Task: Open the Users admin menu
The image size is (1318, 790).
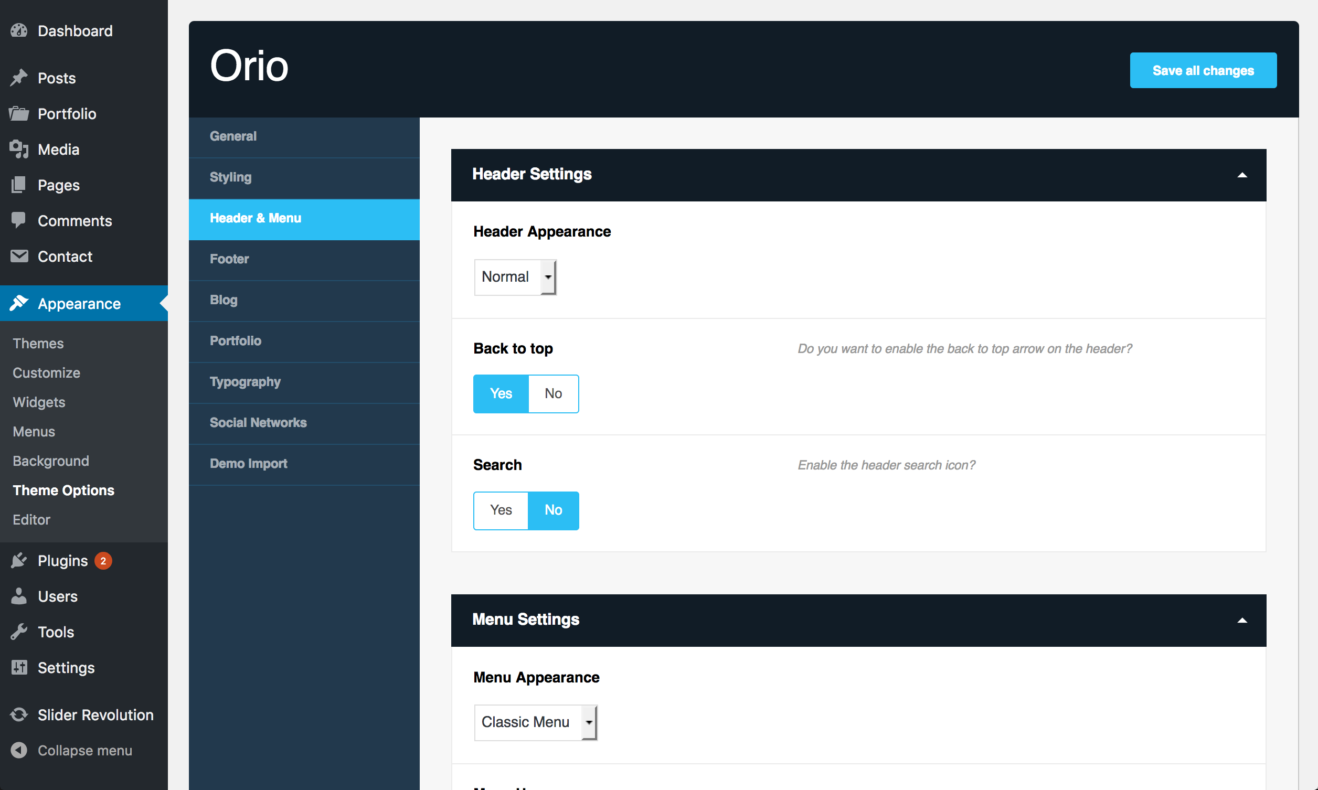Action: click(x=58, y=596)
